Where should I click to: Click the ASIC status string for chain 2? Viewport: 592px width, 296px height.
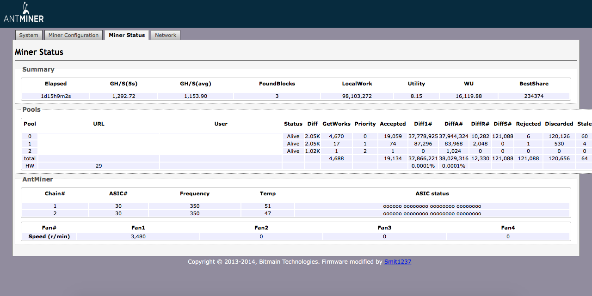point(432,214)
